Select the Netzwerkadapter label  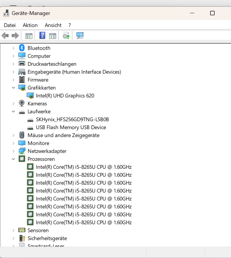47,151
